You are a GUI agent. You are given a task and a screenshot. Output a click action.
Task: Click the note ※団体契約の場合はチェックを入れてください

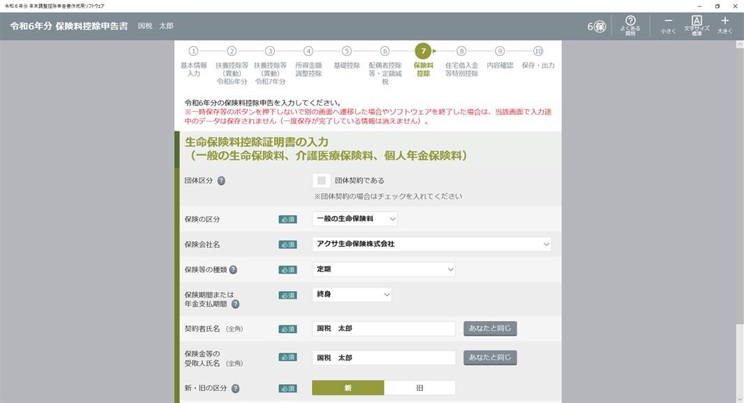[x=387, y=196]
